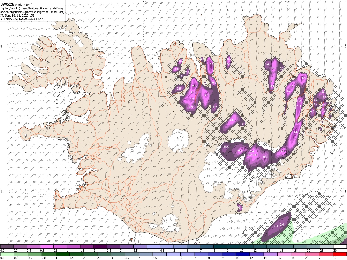Click the '1.2' precipitation value on the map
347x260 pixels.
288,91
